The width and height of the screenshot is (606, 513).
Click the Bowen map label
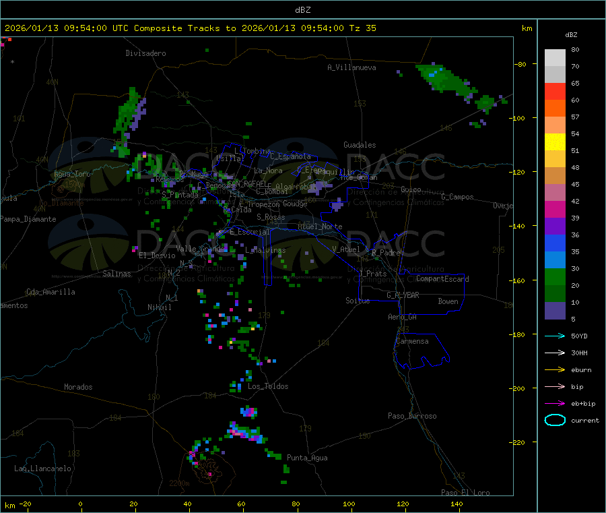coord(448,301)
